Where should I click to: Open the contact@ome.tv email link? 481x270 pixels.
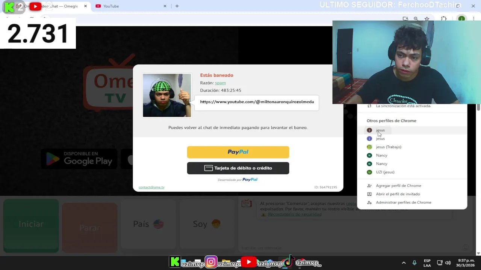(x=151, y=187)
